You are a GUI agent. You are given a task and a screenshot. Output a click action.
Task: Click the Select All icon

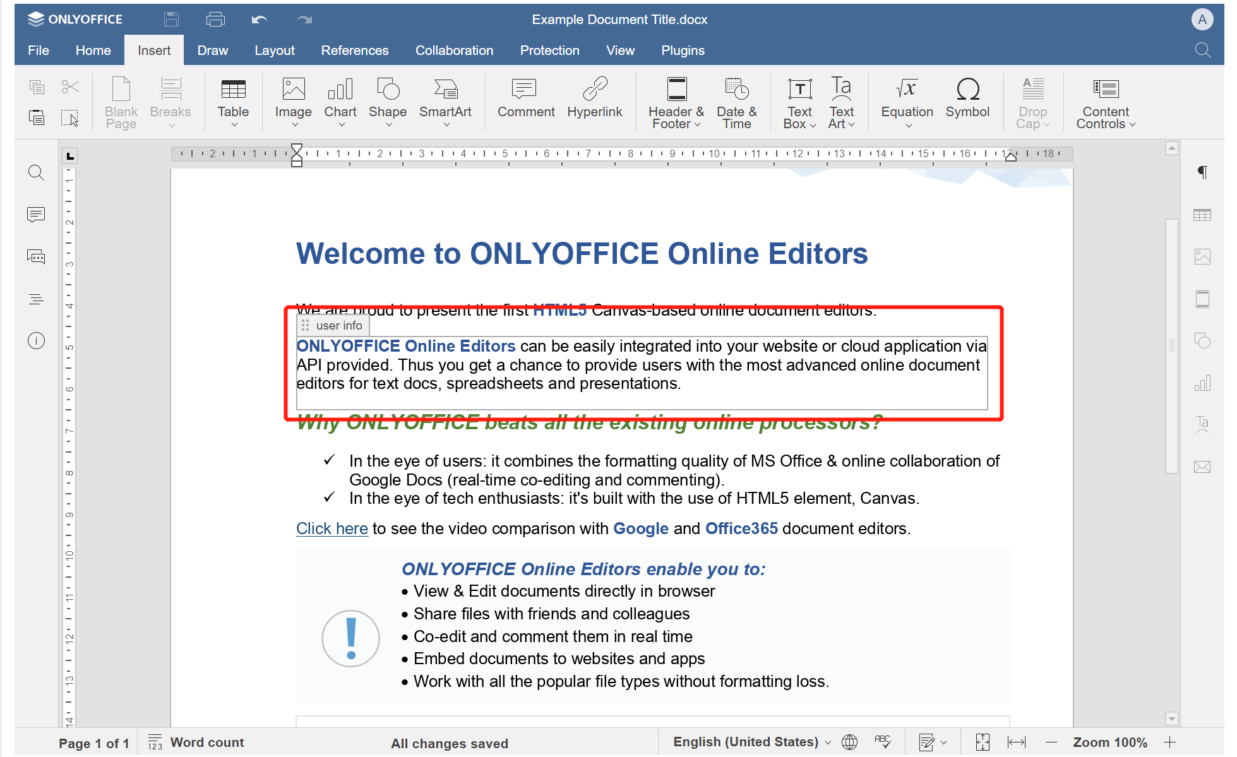[x=70, y=117]
